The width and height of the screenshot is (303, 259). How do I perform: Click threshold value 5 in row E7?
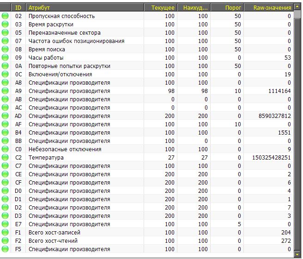(x=239, y=224)
